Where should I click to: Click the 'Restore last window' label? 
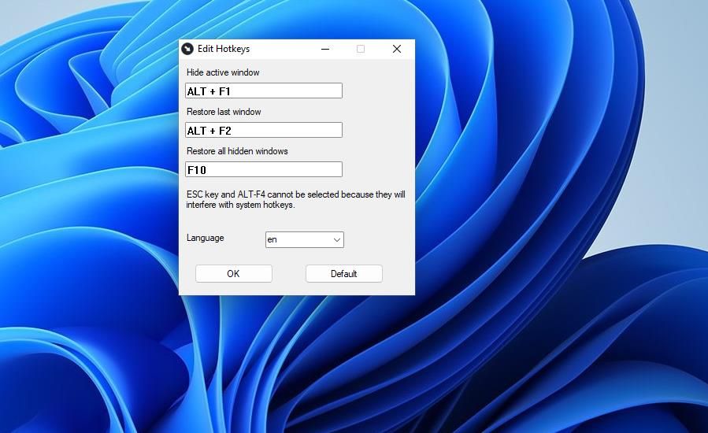click(x=224, y=112)
